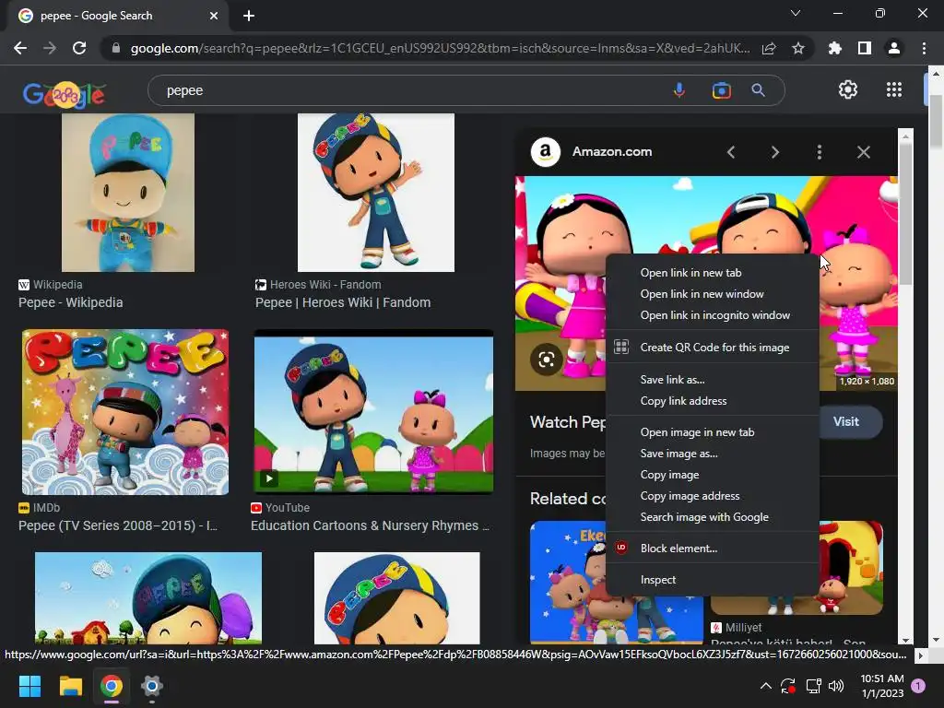Image resolution: width=944 pixels, height=708 pixels.
Task: Bookmark this page with the star
Action: pos(798,48)
